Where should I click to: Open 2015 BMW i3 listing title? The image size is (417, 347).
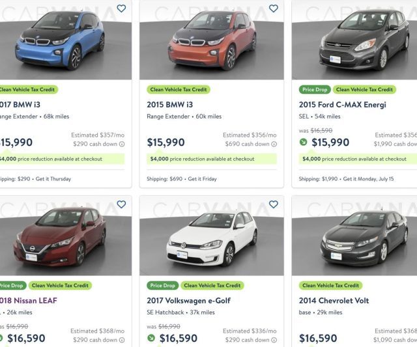click(x=169, y=105)
